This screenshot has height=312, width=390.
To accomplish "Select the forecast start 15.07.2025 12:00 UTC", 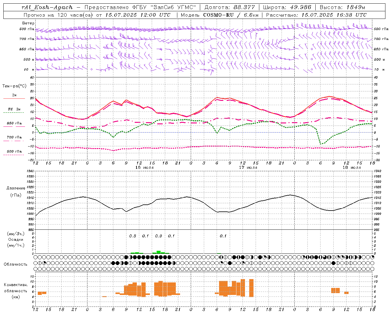I will pyautogui.click(x=138, y=15).
